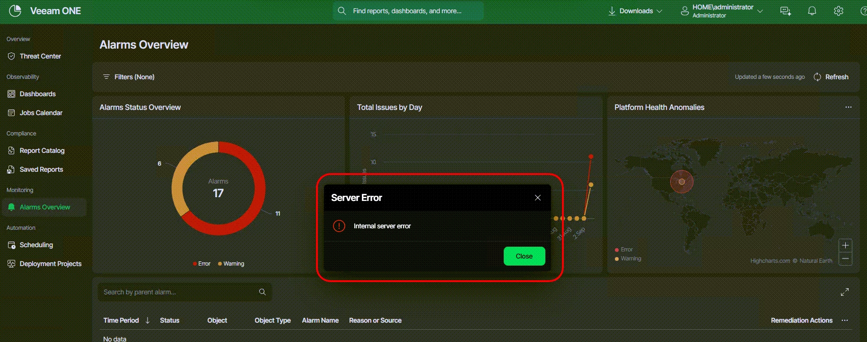Open Platform Health Anomalies options menu
This screenshot has width=867, height=342.
click(x=849, y=107)
